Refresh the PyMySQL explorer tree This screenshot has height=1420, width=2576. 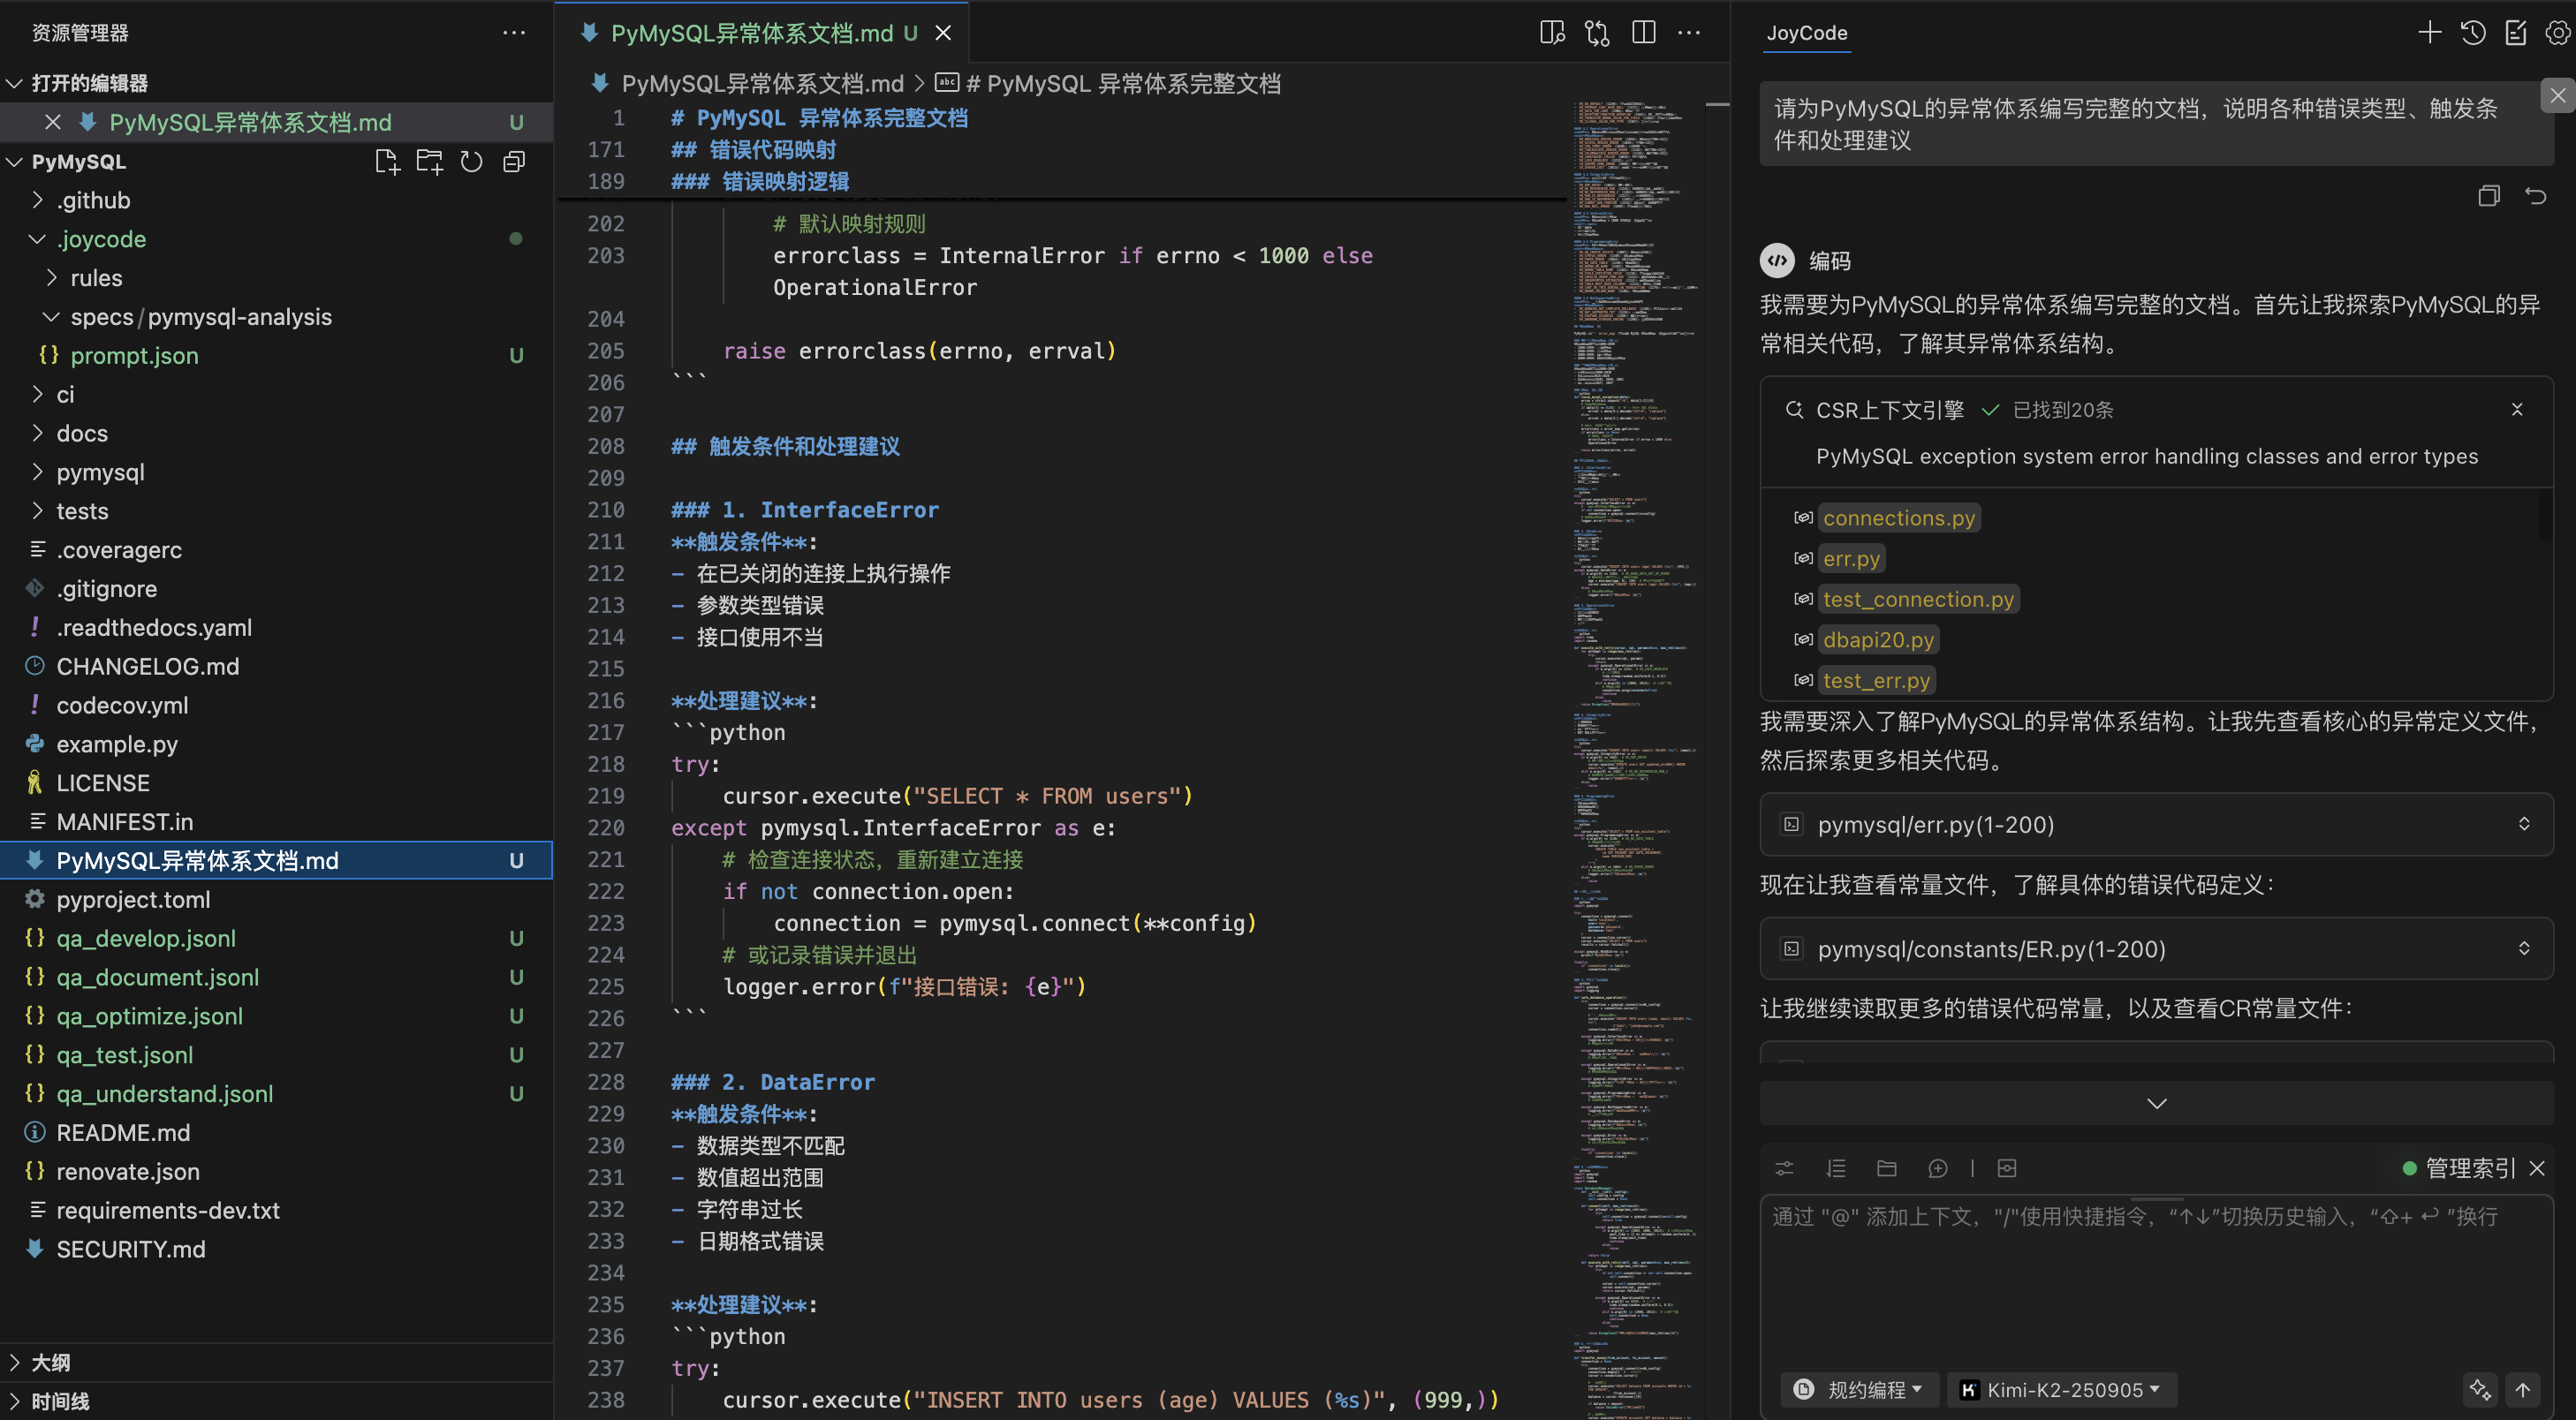tap(471, 162)
